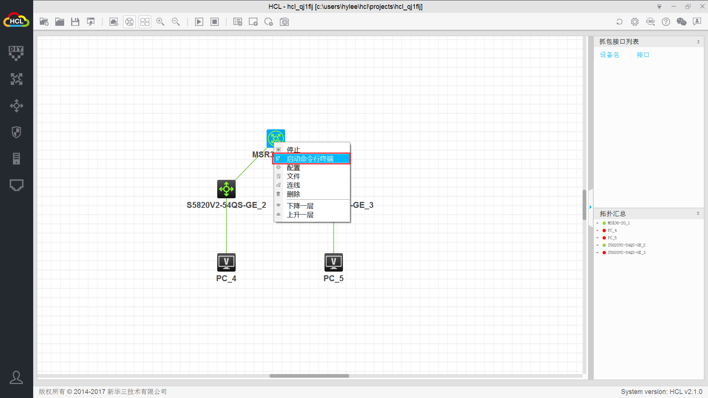708x398 pixels.
Task: Expand PC_4 in topology summary
Action: [x=597, y=231]
